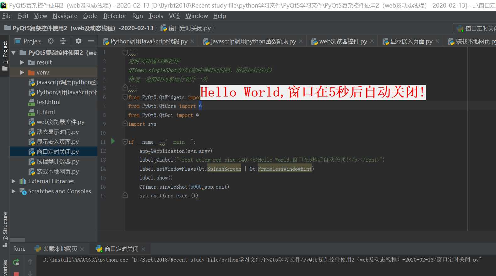Screen dimensions: 496x276
Task: Open Project panel settings gear
Action: (78, 41)
